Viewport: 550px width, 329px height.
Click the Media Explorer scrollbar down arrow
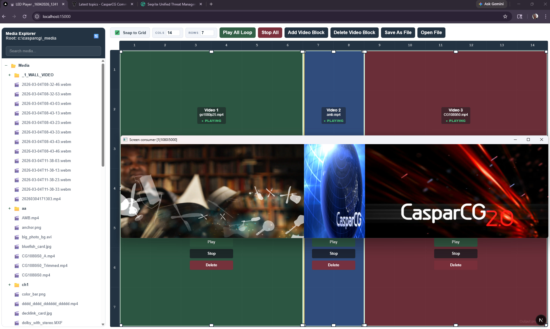tap(103, 324)
